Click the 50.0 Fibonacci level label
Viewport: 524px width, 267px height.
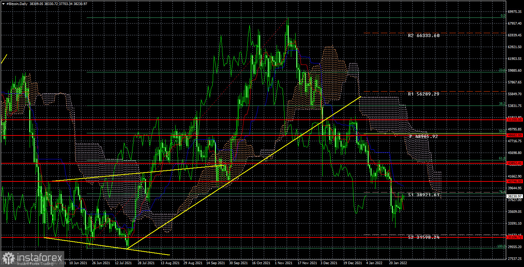click(502, 131)
